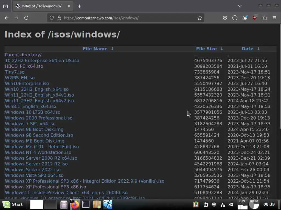Switch to second dark workspace
This screenshot has width=281, height=210.
tap(50, 204)
